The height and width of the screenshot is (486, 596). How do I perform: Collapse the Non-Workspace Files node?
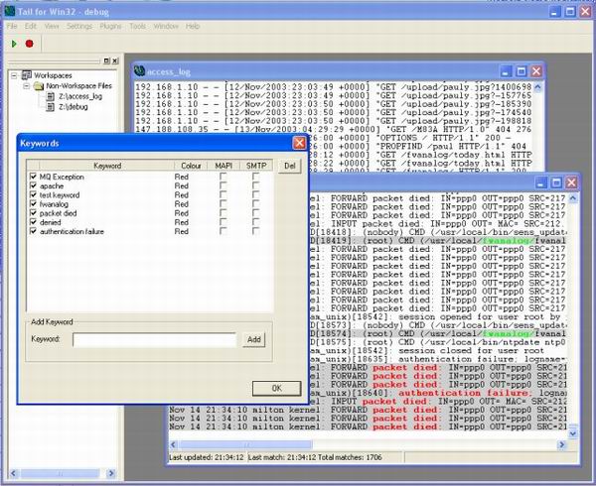tap(26, 86)
